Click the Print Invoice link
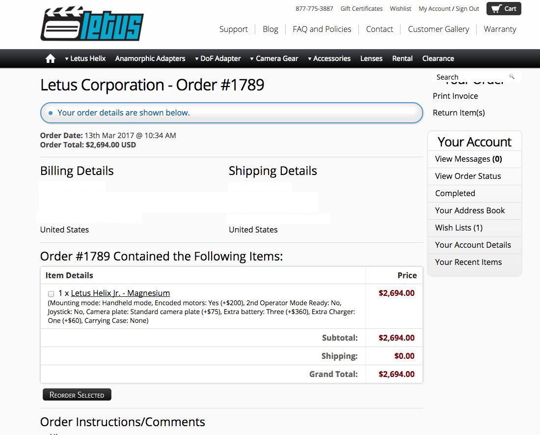Image resolution: width=540 pixels, height=435 pixels. tap(455, 96)
